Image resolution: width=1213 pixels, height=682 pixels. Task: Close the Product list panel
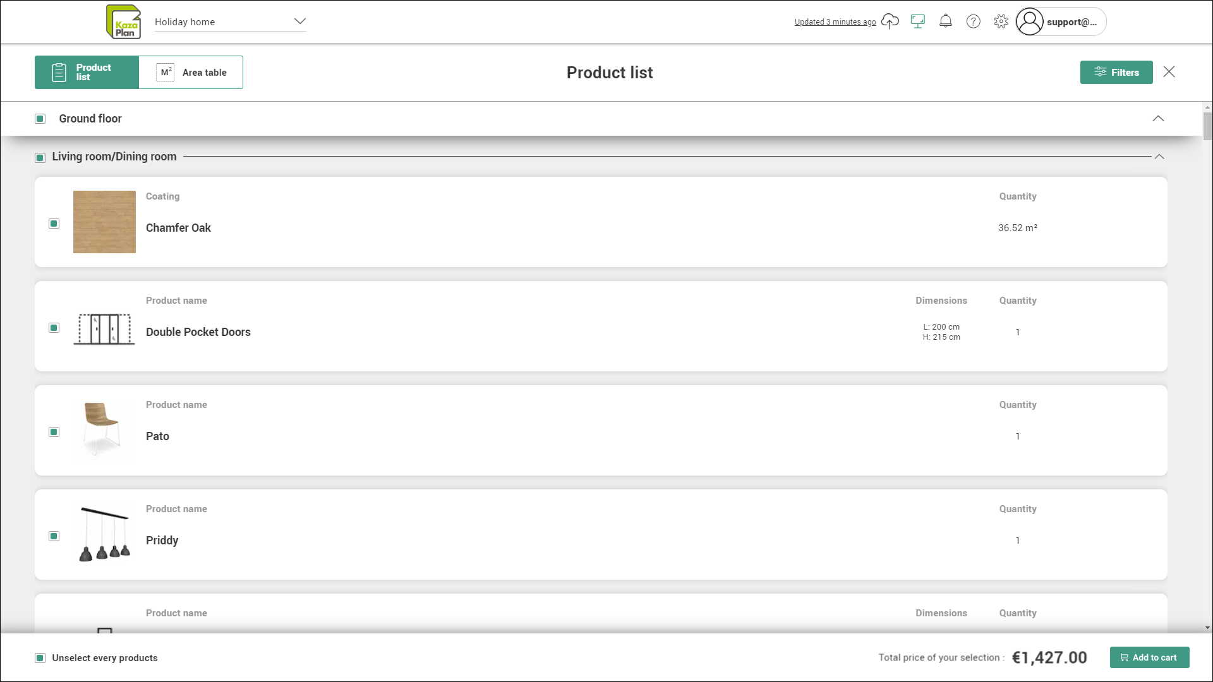tap(1169, 72)
